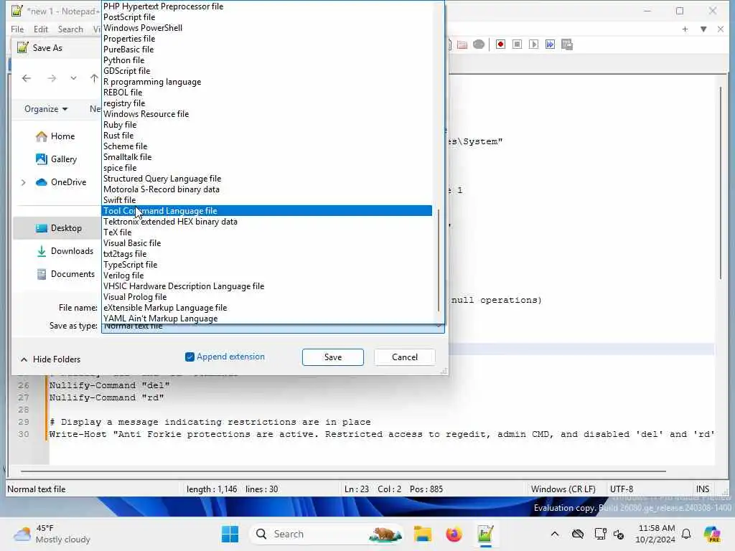Choose Windows PowerShell file type
Viewport: 735px width, 551px height.
click(267, 28)
